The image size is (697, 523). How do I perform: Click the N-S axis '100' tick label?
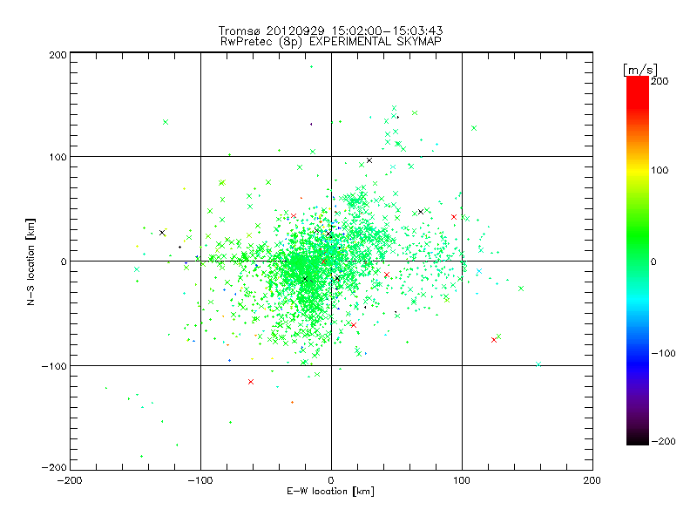tap(58, 158)
